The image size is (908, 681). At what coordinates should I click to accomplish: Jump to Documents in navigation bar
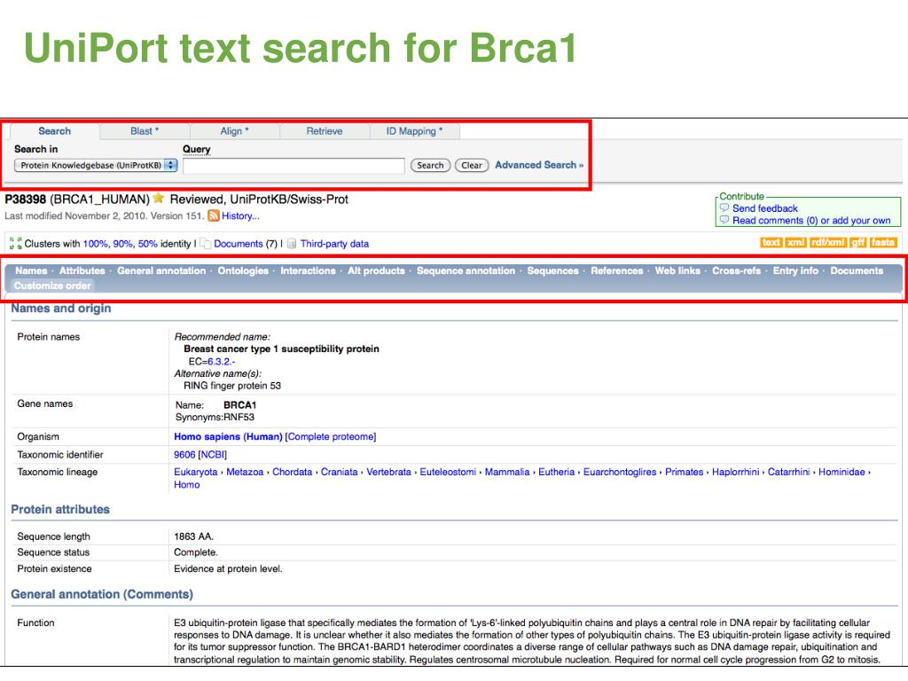(x=857, y=270)
